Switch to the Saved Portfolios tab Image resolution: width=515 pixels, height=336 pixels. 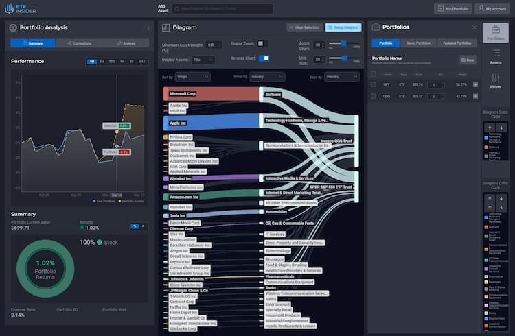418,43
